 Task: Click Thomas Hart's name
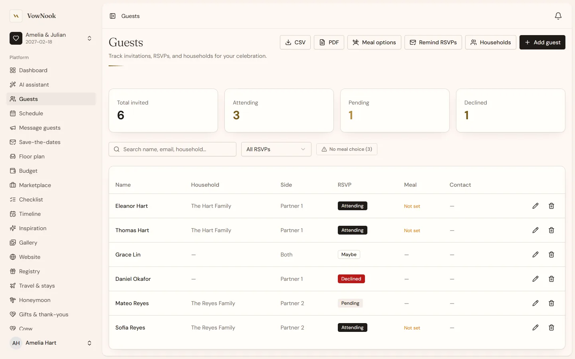tap(132, 230)
